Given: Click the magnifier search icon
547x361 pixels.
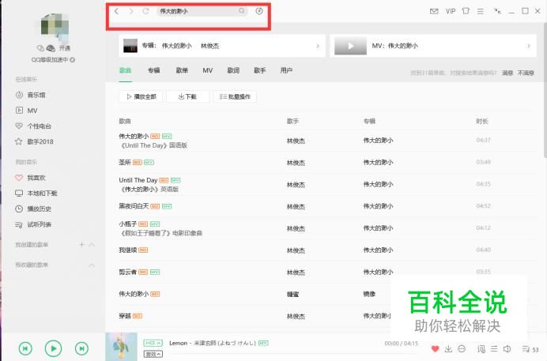Looking at the screenshot, I should (241, 11).
